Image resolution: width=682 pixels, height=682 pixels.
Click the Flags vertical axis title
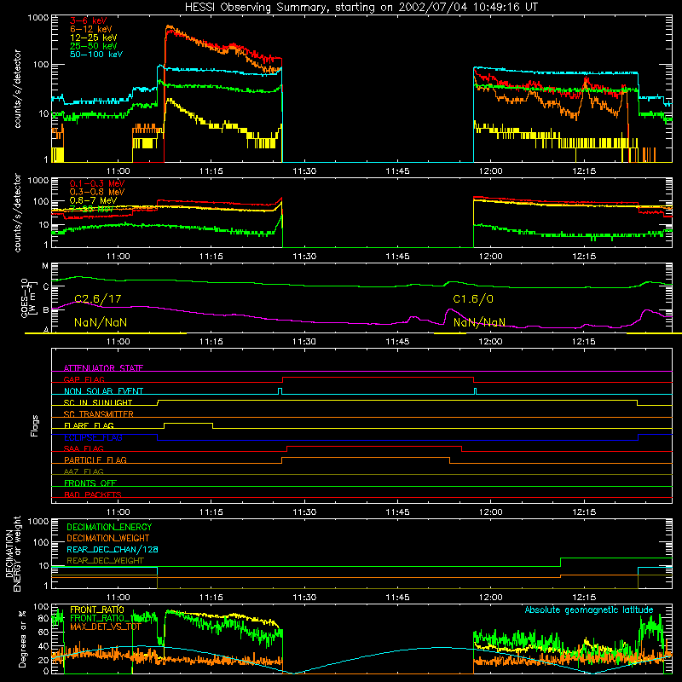click(x=35, y=425)
